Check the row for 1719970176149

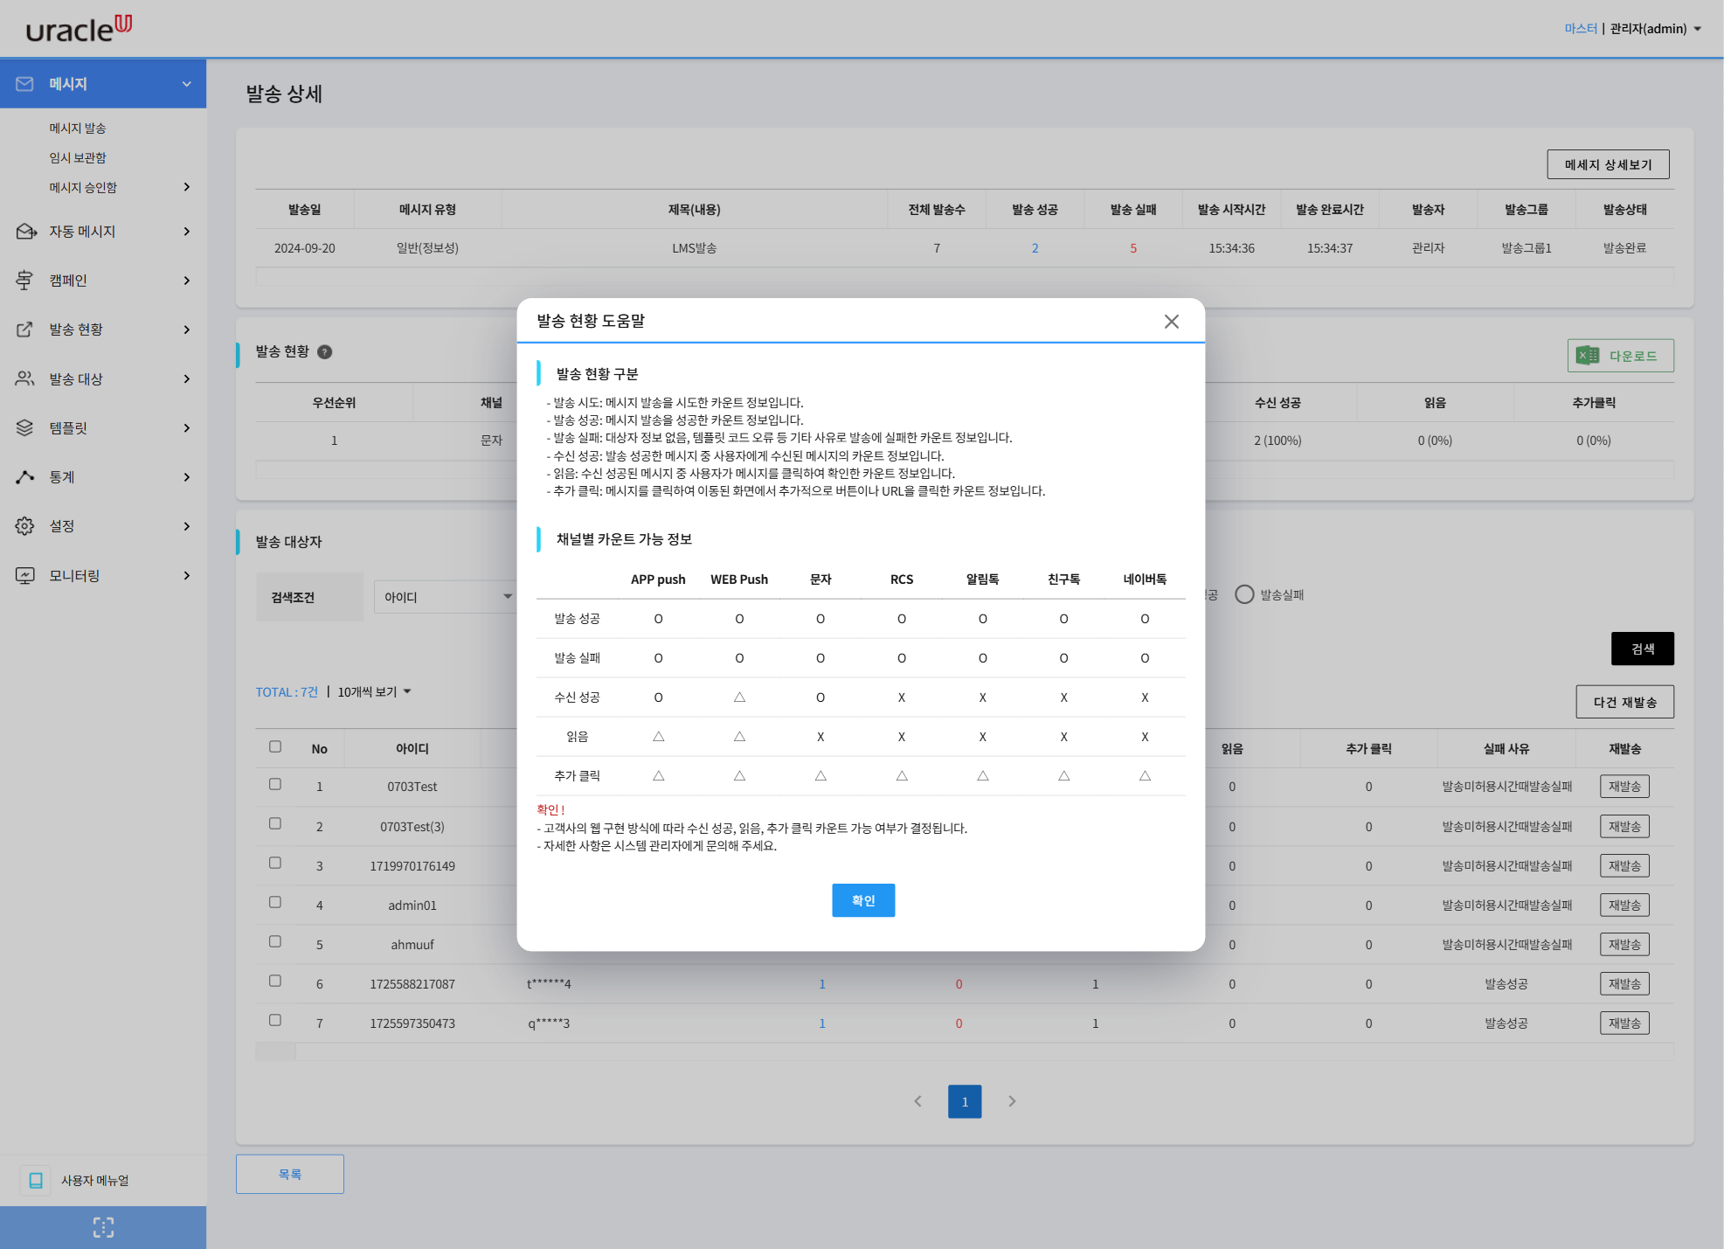[275, 863]
